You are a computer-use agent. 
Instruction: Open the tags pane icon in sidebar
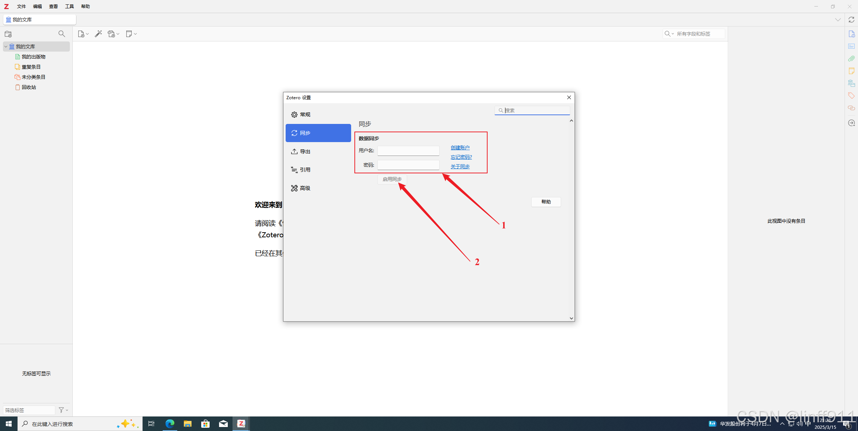(x=851, y=96)
